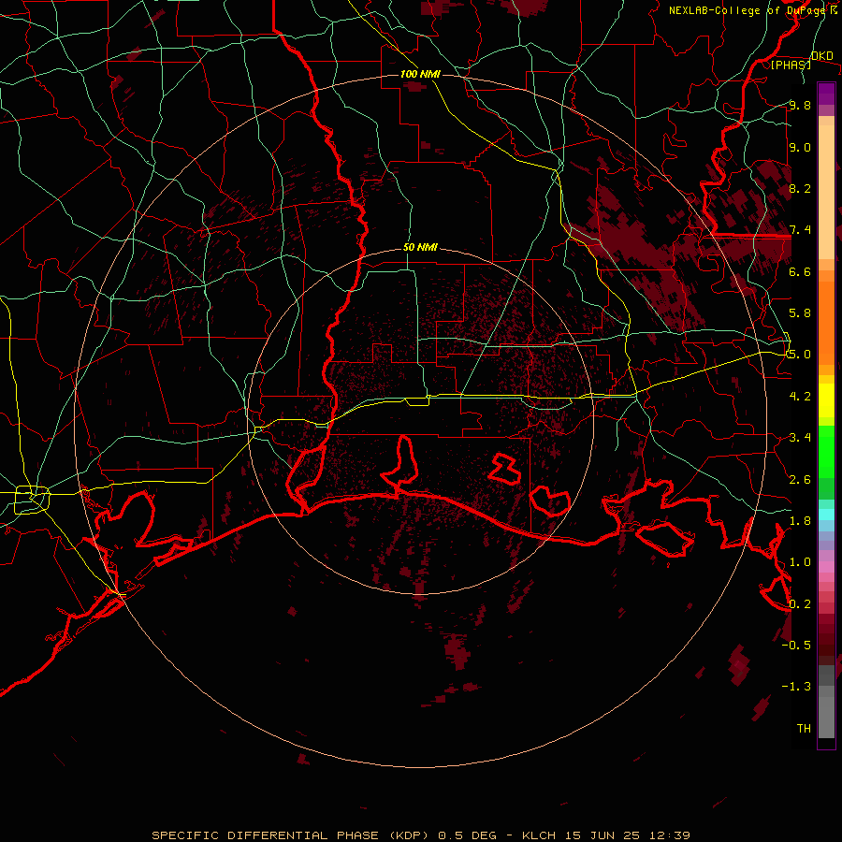Screen dimensions: 842x842
Task: Click the 6.6 value on the scale
Action: click(x=800, y=271)
